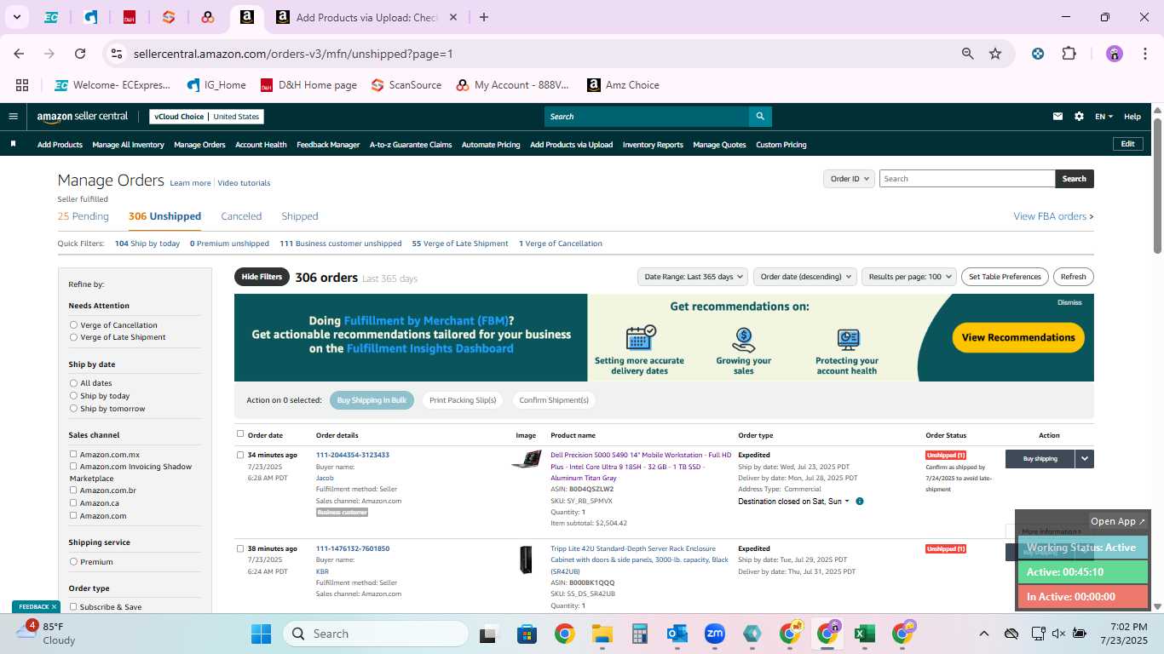Image resolution: width=1164 pixels, height=654 pixels.
Task: Tick the checkbox for order 111-2044354-3123433
Action: click(x=240, y=455)
